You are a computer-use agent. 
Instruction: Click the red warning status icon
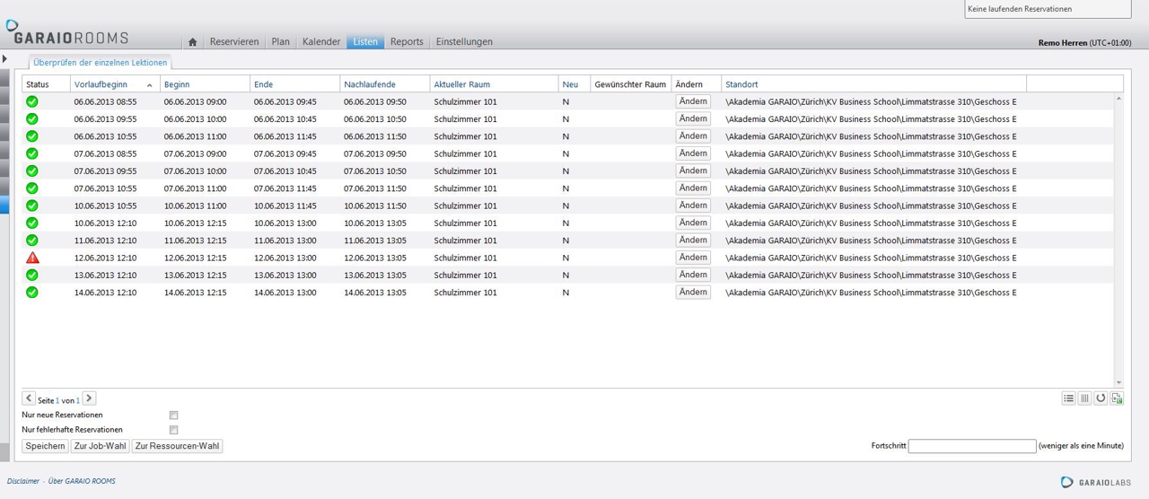coord(32,258)
